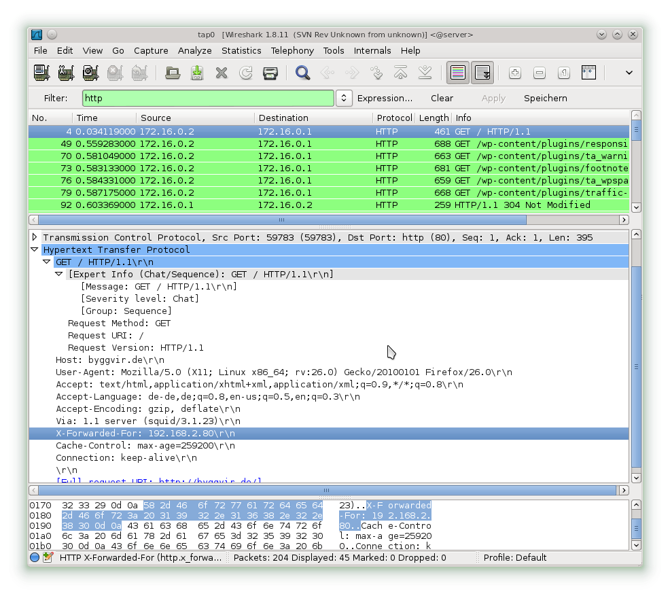The height and width of the screenshot is (594, 670).
Task: Click the expert info status bar circle
Action: (x=35, y=557)
